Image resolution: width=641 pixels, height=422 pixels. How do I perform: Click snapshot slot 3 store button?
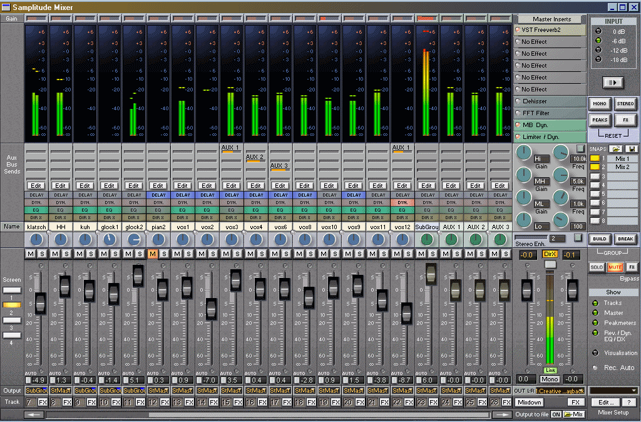595,176
